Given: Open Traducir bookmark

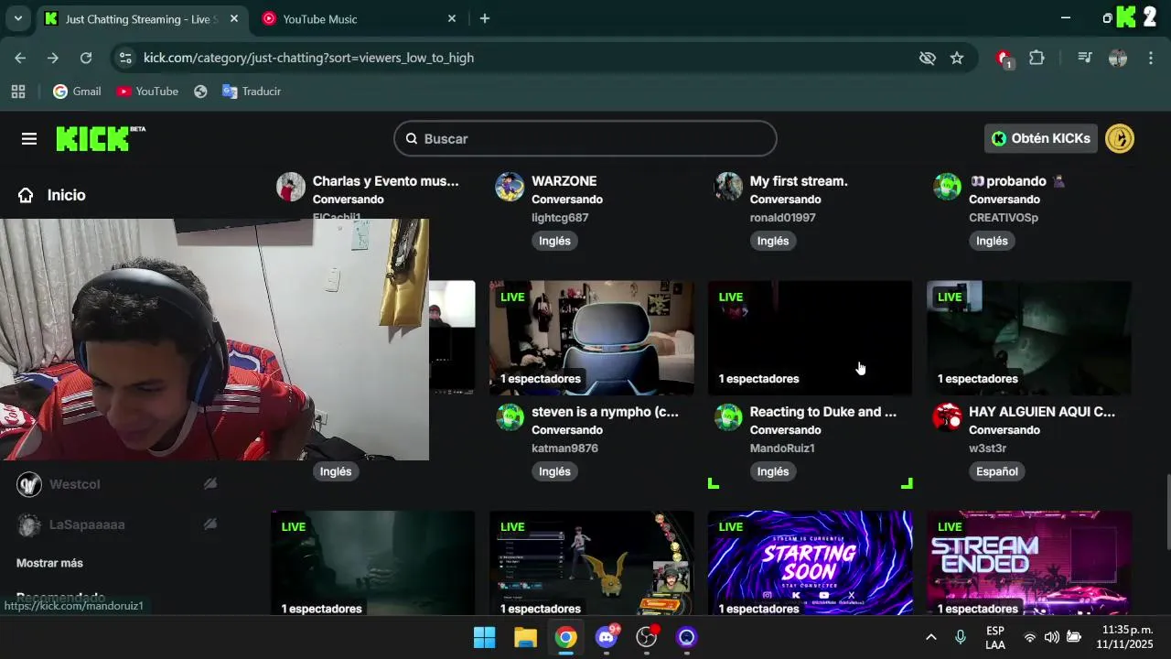Looking at the screenshot, I should coord(252,92).
